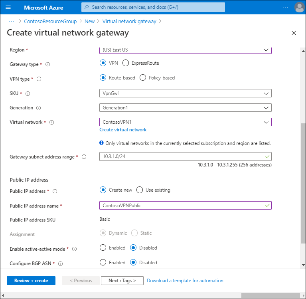Show info for Gateway type
This screenshot has width=306, height=299.
pos(47,64)
